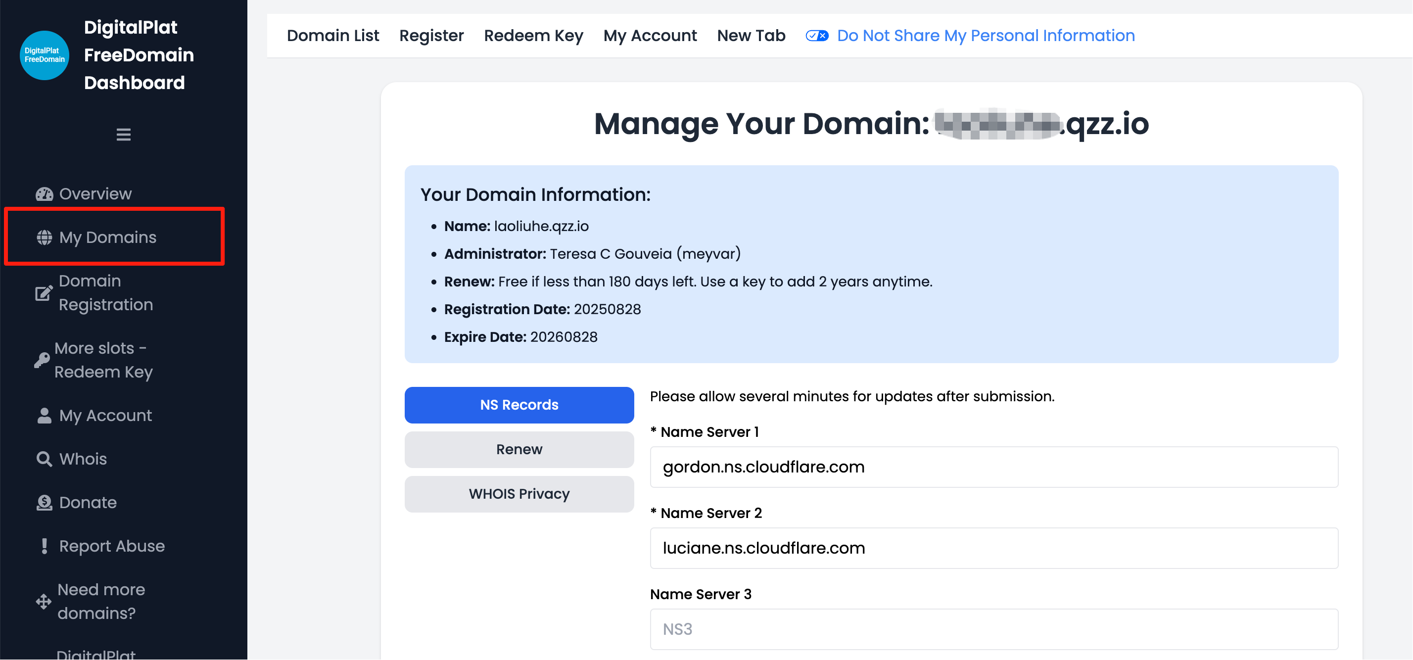Go to Redeem Key in top navigation
Image resolution: width=1413 pixels, height=660 pixels.
(x=533, y=36)
